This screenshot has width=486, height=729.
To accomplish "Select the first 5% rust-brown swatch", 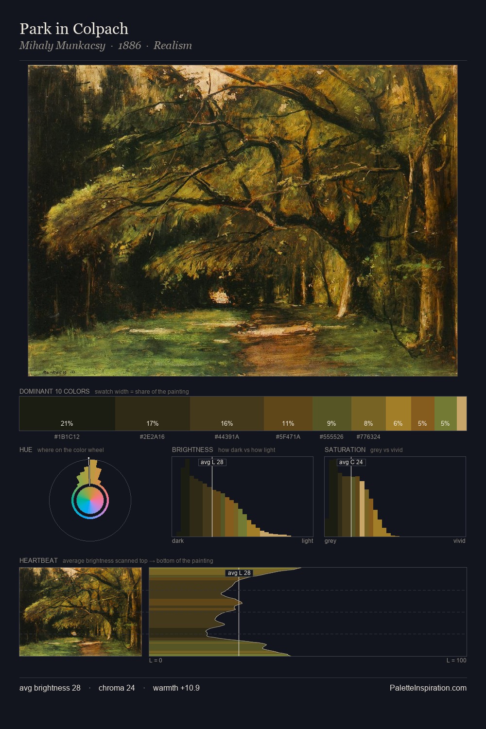I will (423, 414).
